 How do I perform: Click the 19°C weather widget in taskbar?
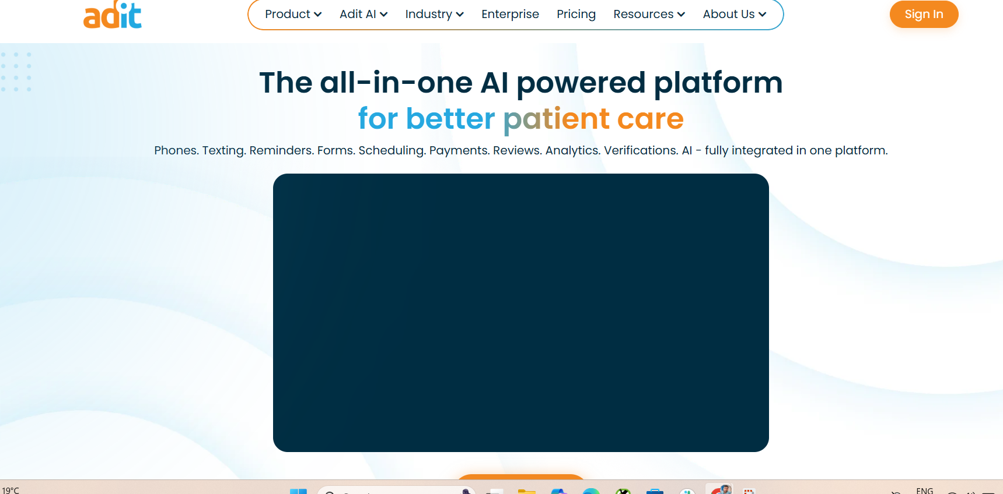click(x=11, y=491)
